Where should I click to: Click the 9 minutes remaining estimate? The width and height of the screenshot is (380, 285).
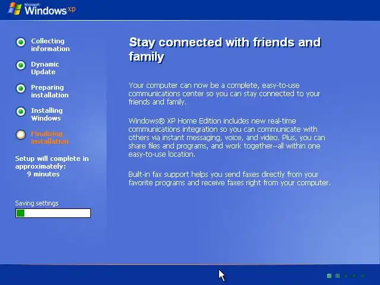click(x=43, y=174)
